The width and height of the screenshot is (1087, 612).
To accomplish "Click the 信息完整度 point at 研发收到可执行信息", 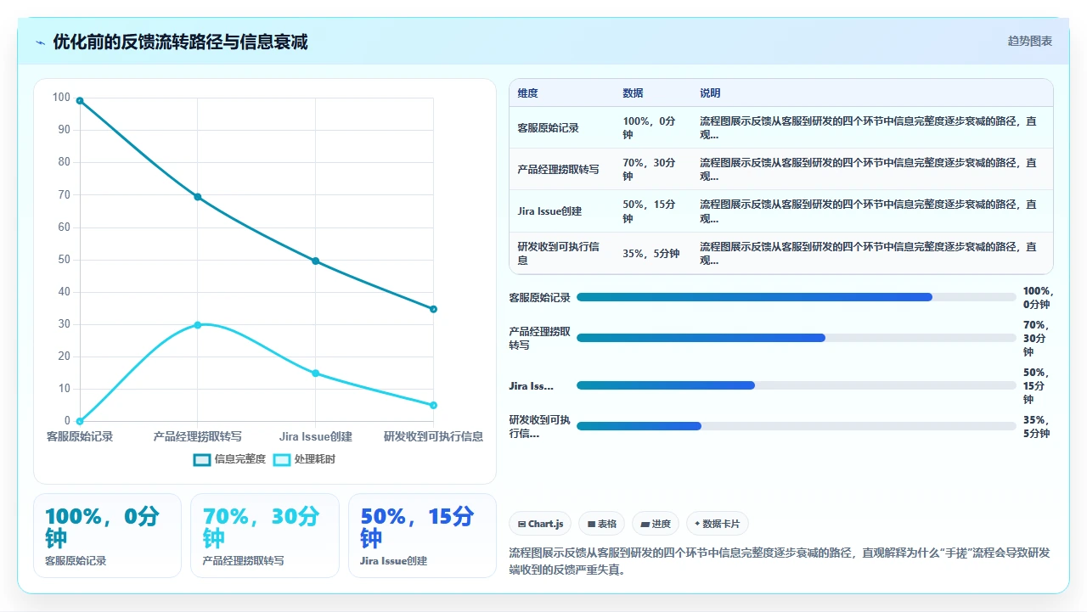I will (x=433, y=309).
